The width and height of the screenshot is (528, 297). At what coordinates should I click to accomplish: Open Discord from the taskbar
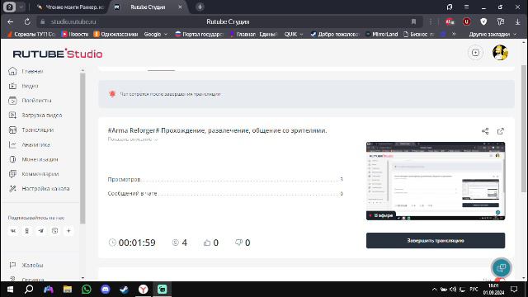[x=106, y=290]
